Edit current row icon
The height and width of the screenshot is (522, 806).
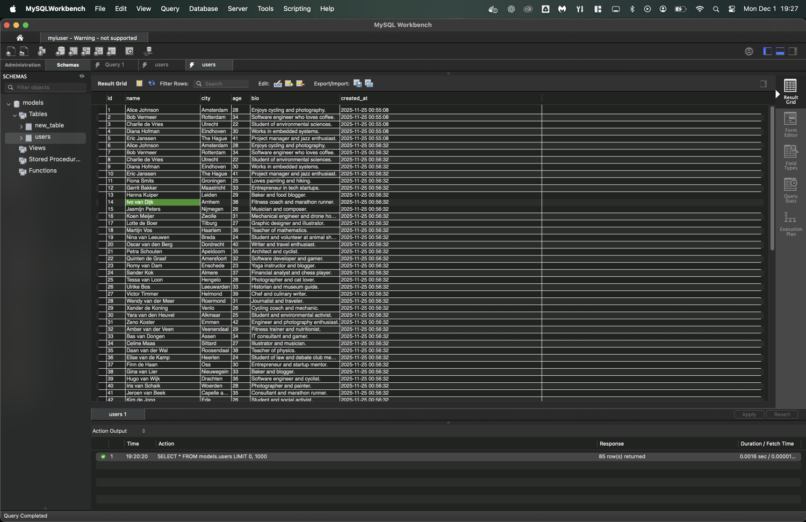pyautogui.click(x=278, y=83)
